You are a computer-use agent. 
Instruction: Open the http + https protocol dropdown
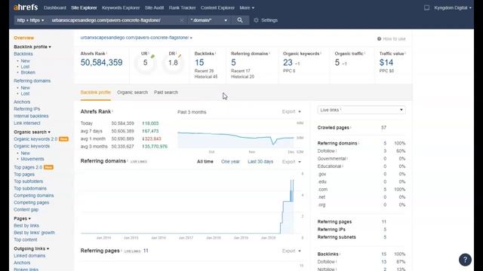[x=30, y=20]
